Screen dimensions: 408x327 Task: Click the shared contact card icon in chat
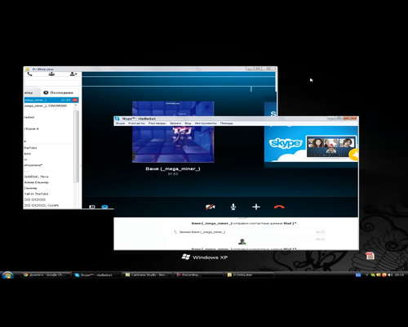coord(242,242)
